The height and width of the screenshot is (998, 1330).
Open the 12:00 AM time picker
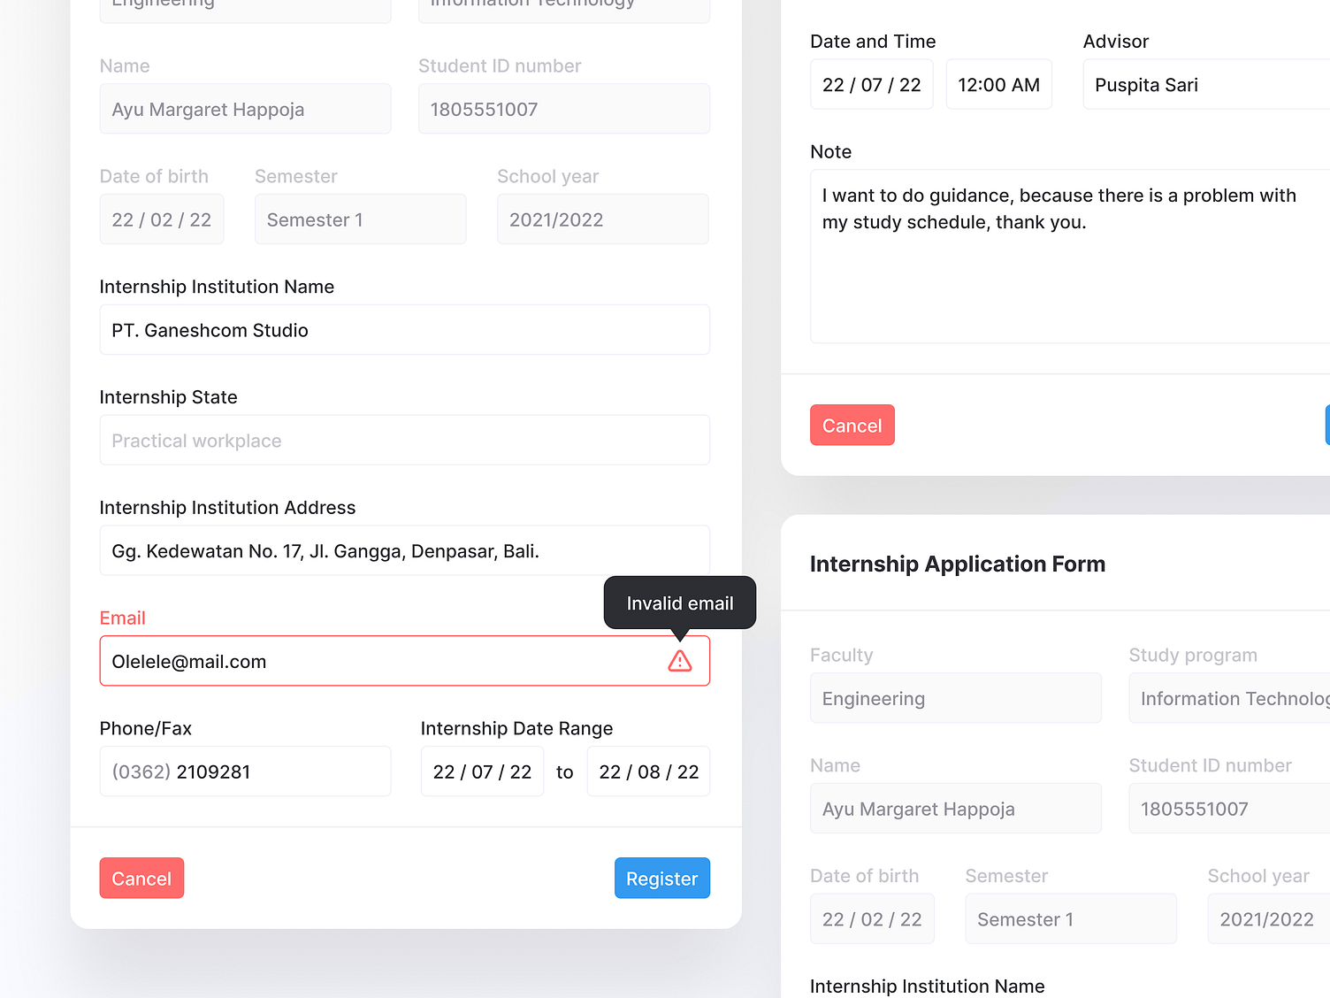998,84
